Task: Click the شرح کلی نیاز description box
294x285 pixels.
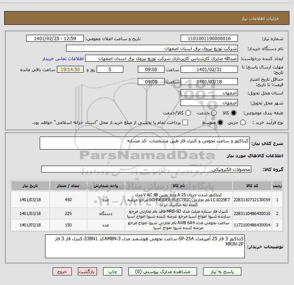Action: coord(145,143)
